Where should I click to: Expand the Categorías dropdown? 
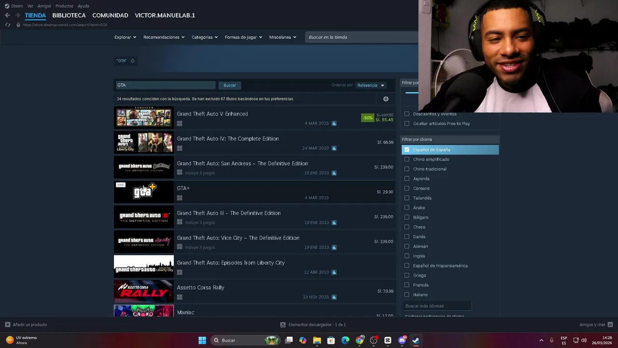[205, 37]
